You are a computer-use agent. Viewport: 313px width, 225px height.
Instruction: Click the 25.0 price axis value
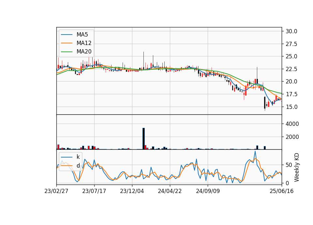pyautogui.click(x=291, y=56)
